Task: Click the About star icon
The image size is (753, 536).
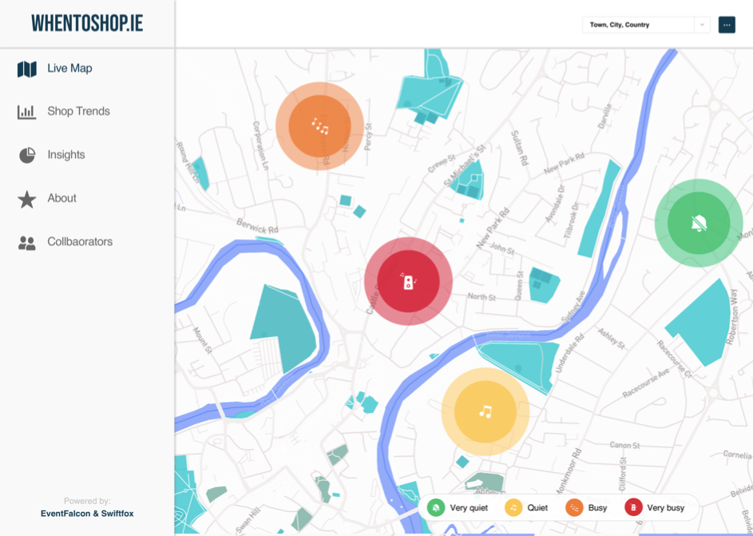Action: click(x=27, y=199)
